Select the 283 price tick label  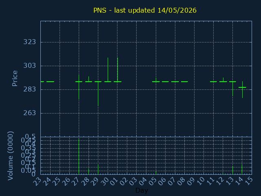coord(30,89)
